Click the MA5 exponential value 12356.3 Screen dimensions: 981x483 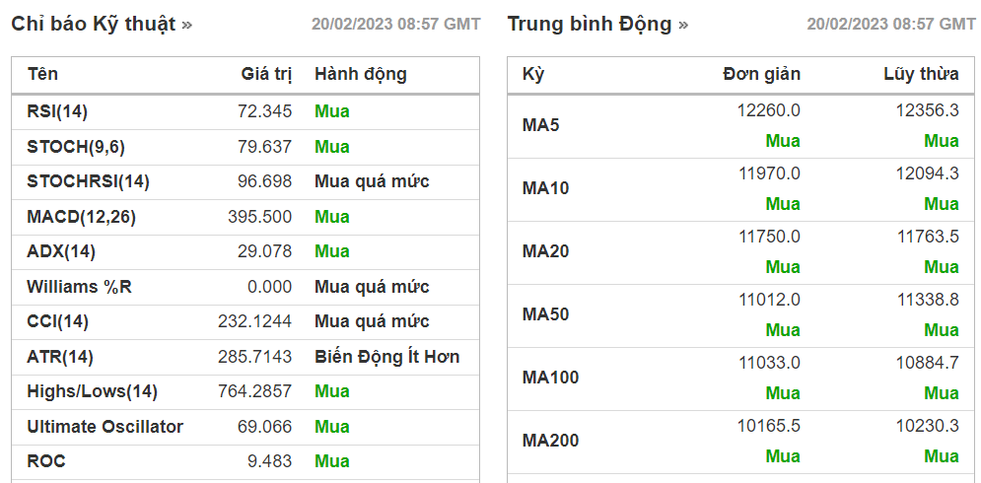927,110
